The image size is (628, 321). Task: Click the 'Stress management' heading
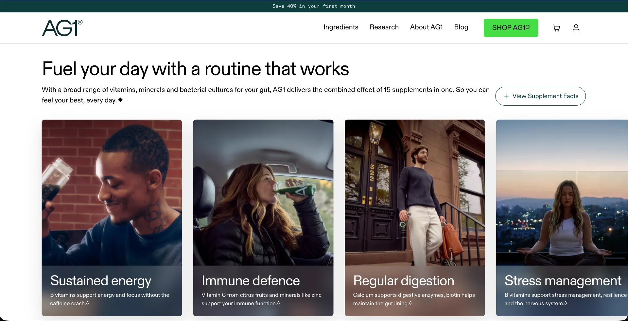click(563, 281)
